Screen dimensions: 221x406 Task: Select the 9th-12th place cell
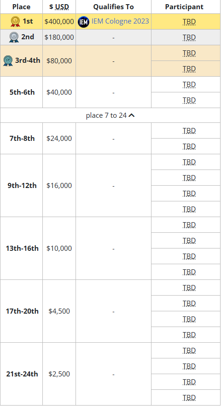[x=22, y=186]
